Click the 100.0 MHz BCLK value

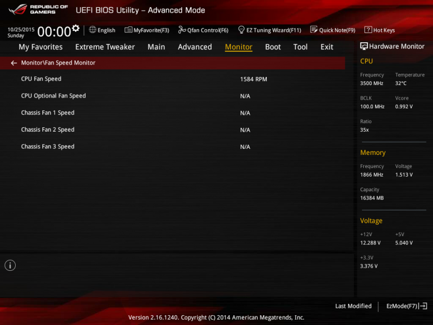click(372, 106)
